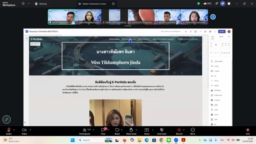
Task: Show hidden system tray icons chevron
Action: point(200,140)
